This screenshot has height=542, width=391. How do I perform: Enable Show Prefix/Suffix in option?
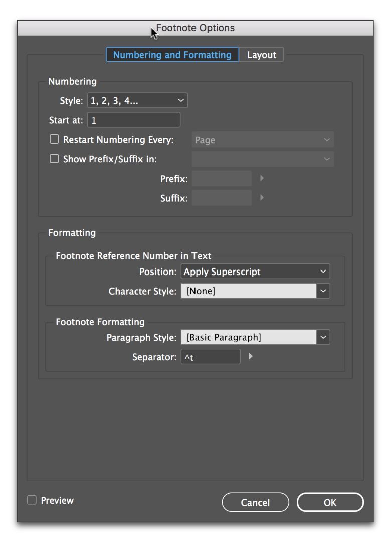tap(54, 158)
